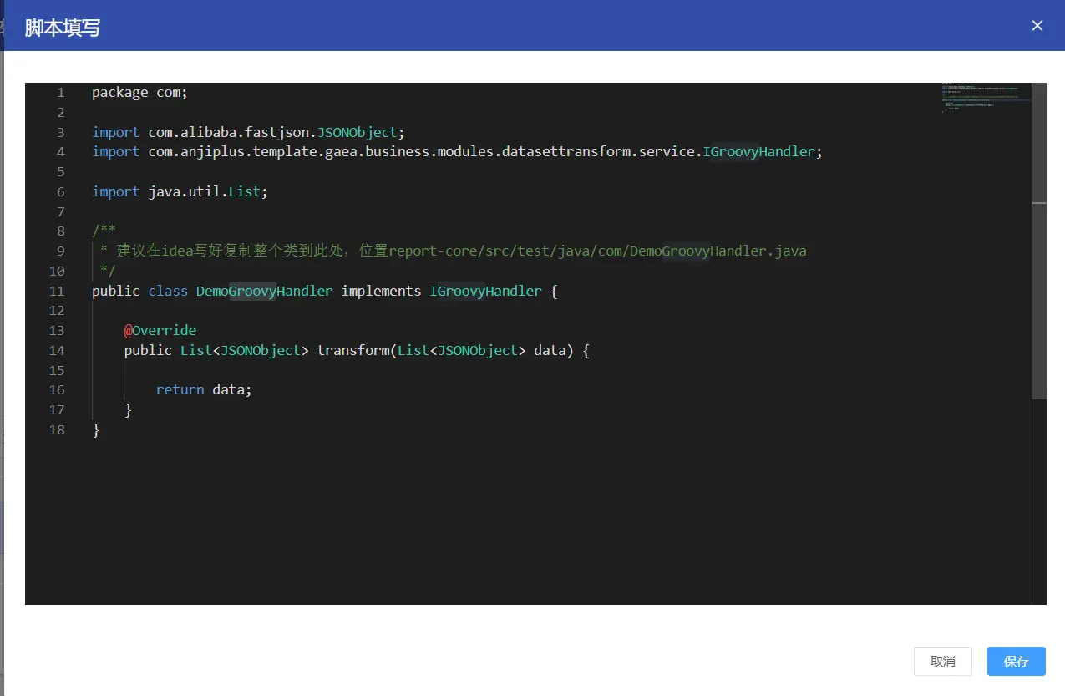Click the 保存 button

click(x=1016, y=661)
